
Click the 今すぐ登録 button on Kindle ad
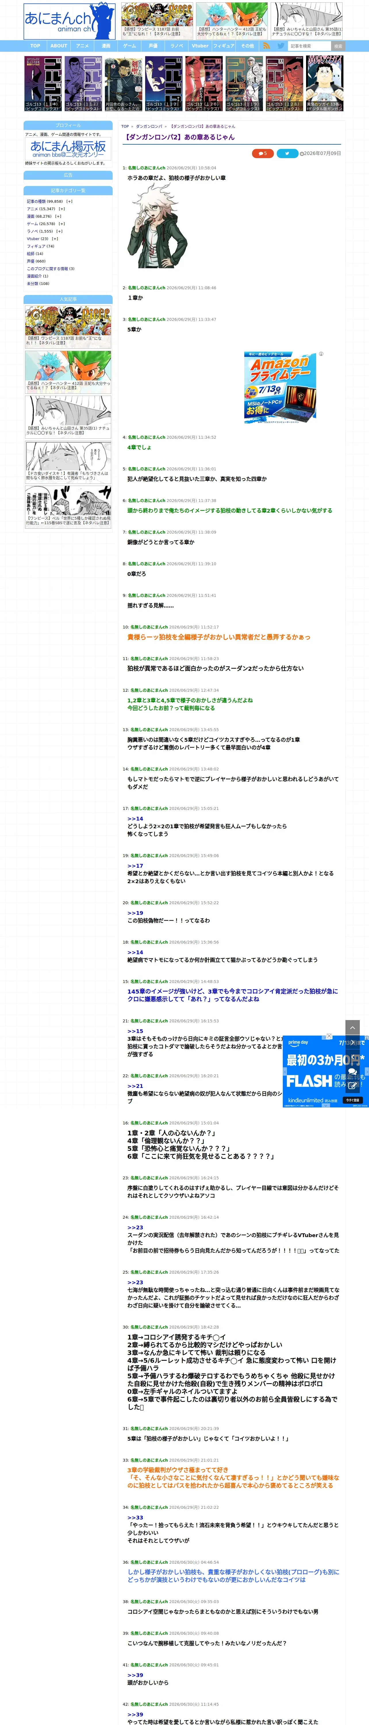[x=352, y=1100]
